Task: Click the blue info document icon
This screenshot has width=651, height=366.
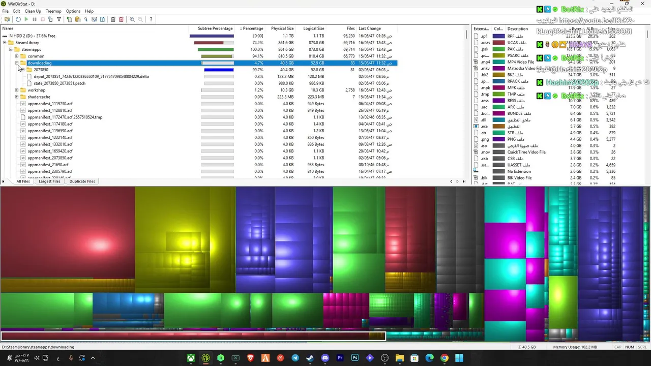Action: (102, 19)
